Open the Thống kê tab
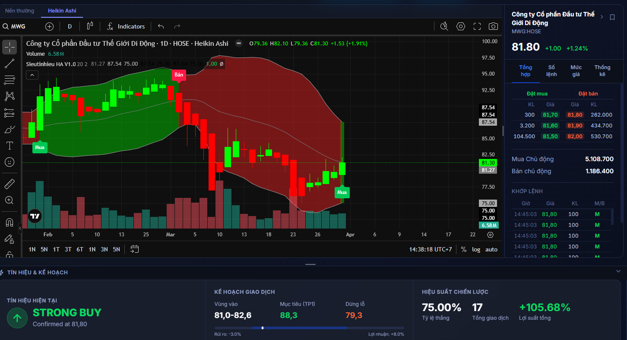 click(x=602, y=71)
